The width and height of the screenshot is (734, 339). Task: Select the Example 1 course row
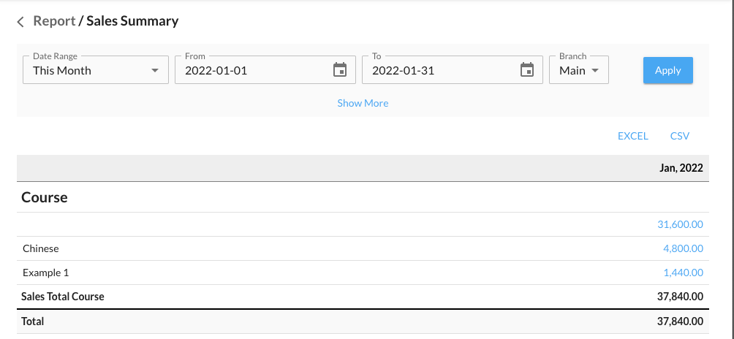(45, 273)
